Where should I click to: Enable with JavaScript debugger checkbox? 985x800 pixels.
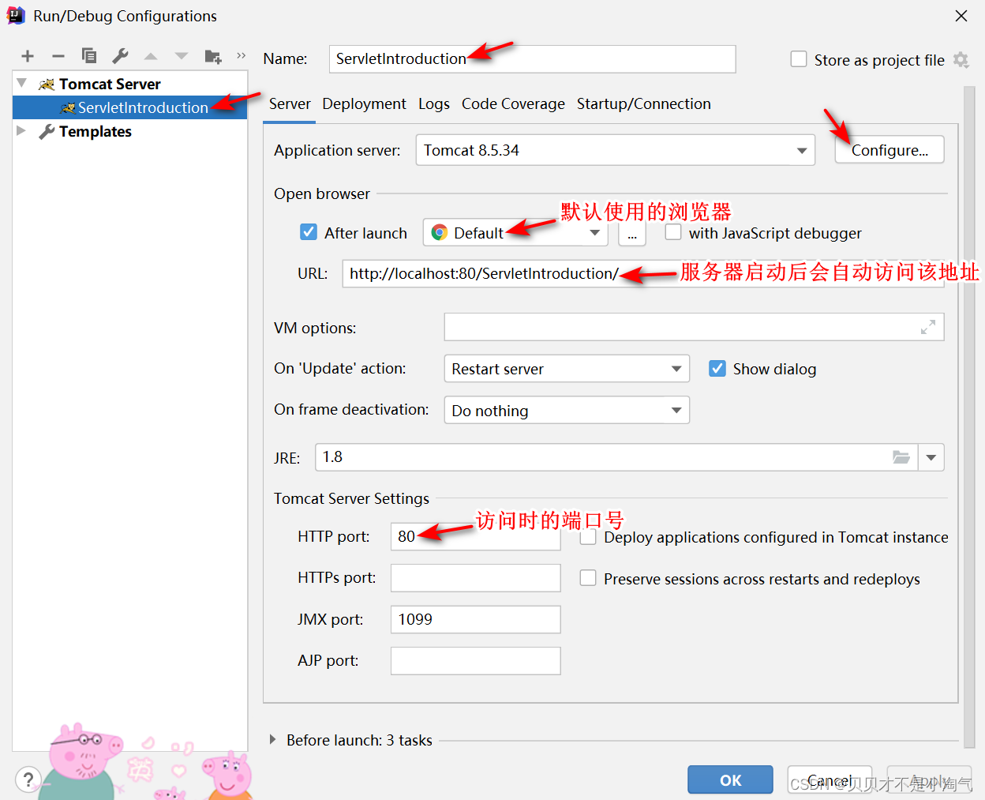click(673, 232)
